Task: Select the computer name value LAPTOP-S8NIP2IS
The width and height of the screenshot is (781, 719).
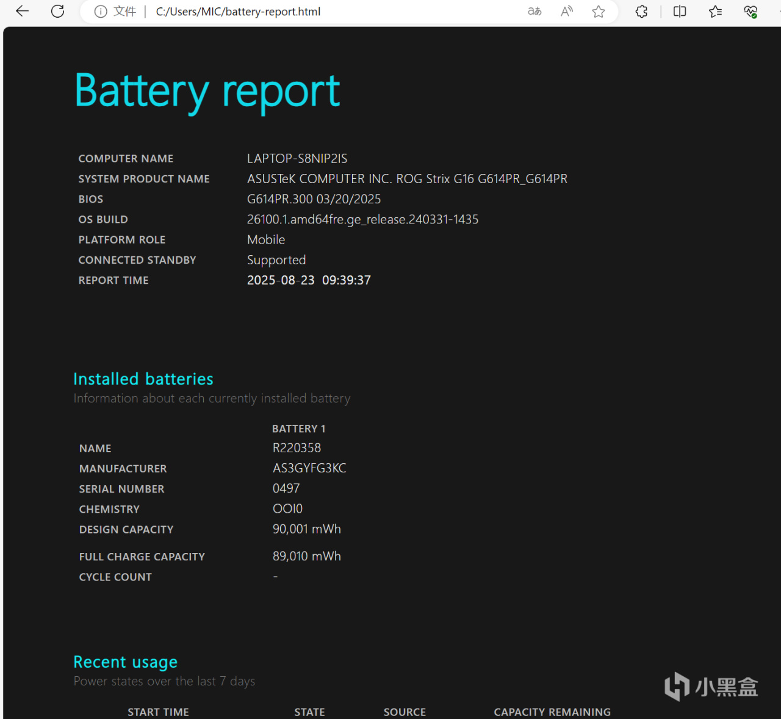Action: point(297,159)
